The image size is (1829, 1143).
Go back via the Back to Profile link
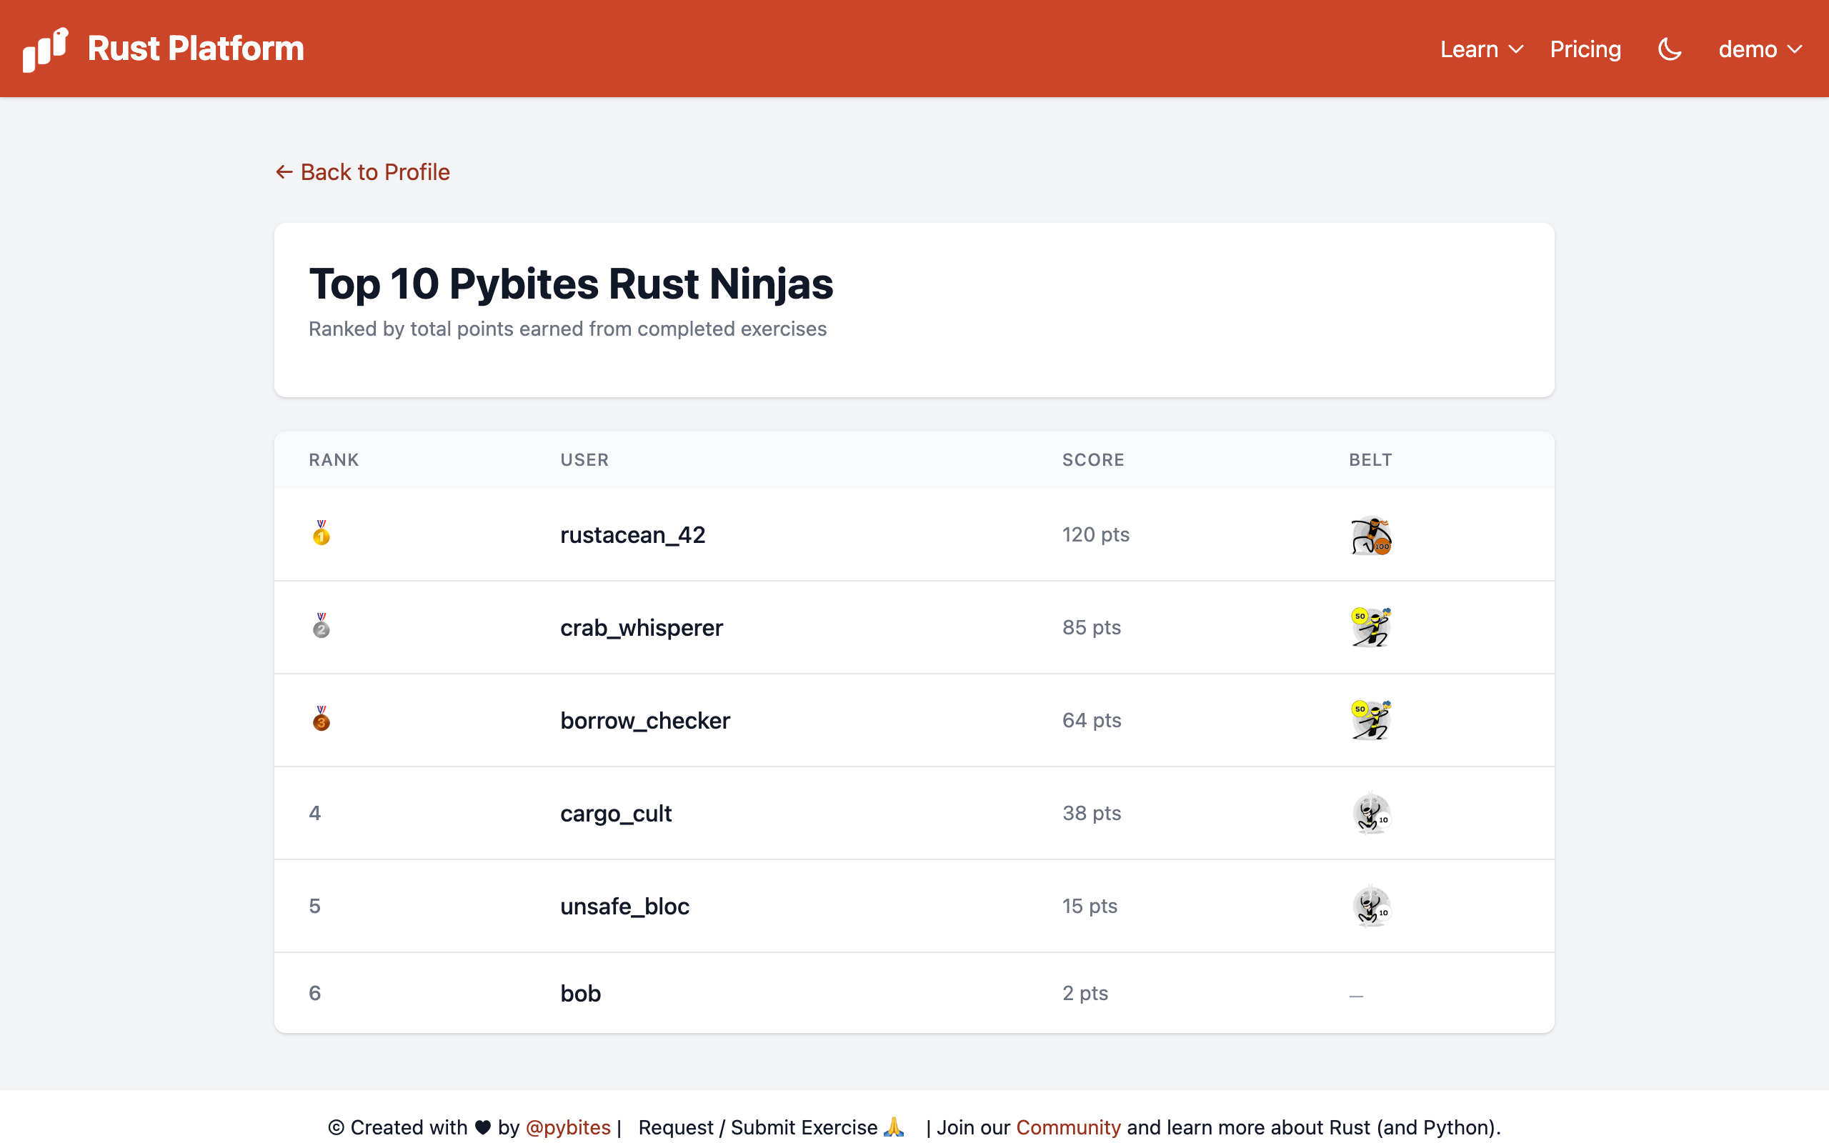pyautogui.click(x=363, y=172)
